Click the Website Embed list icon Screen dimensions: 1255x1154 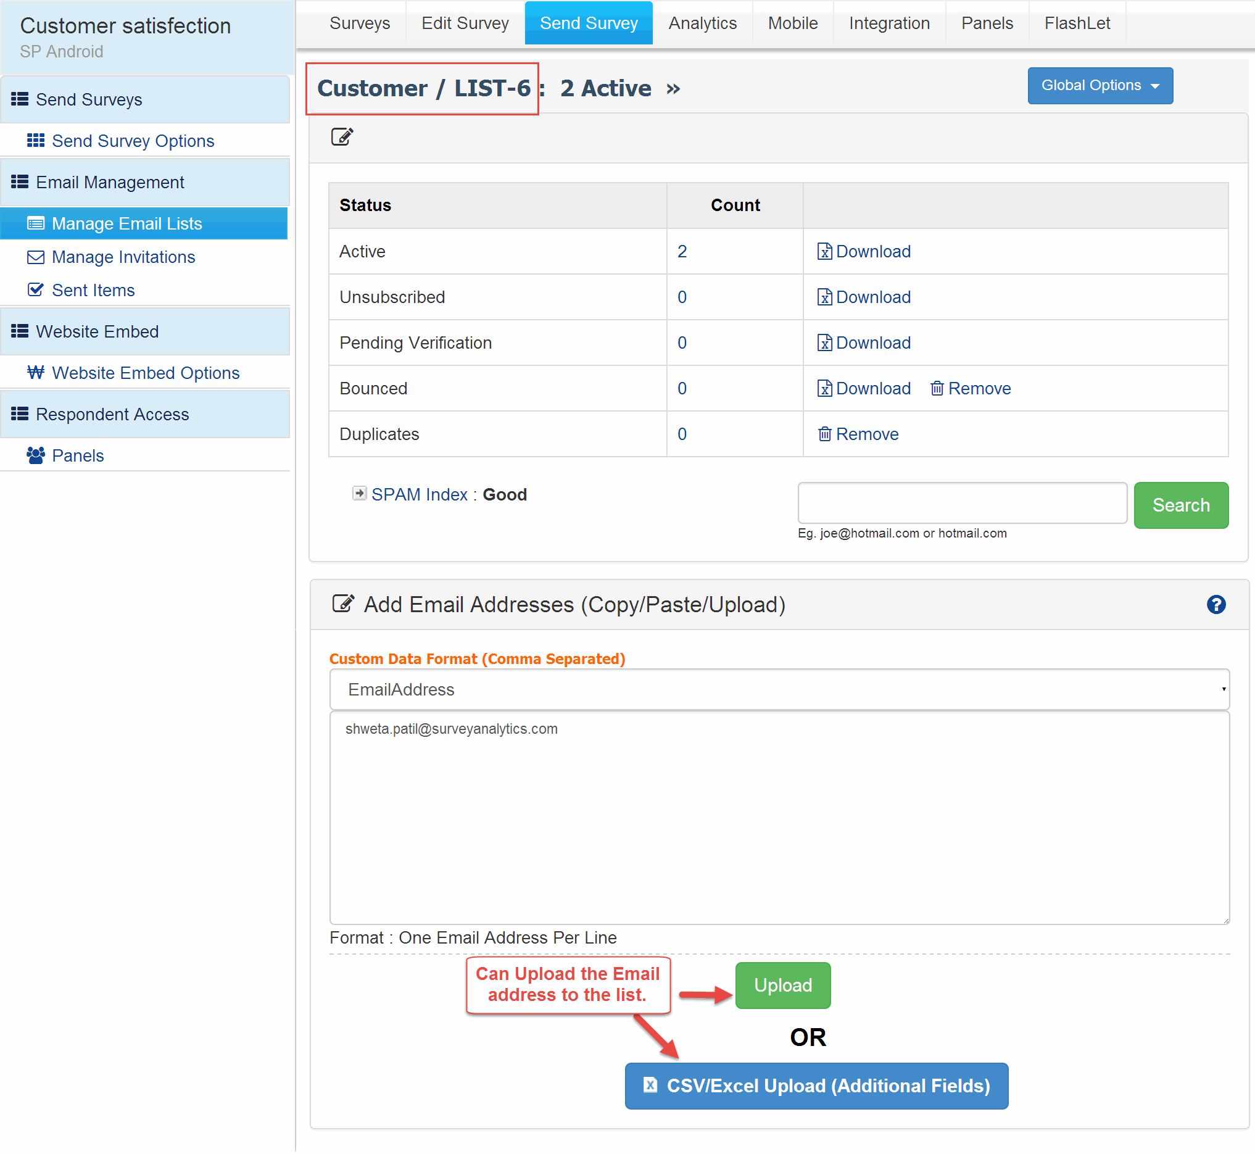click(x=19, y=331)
